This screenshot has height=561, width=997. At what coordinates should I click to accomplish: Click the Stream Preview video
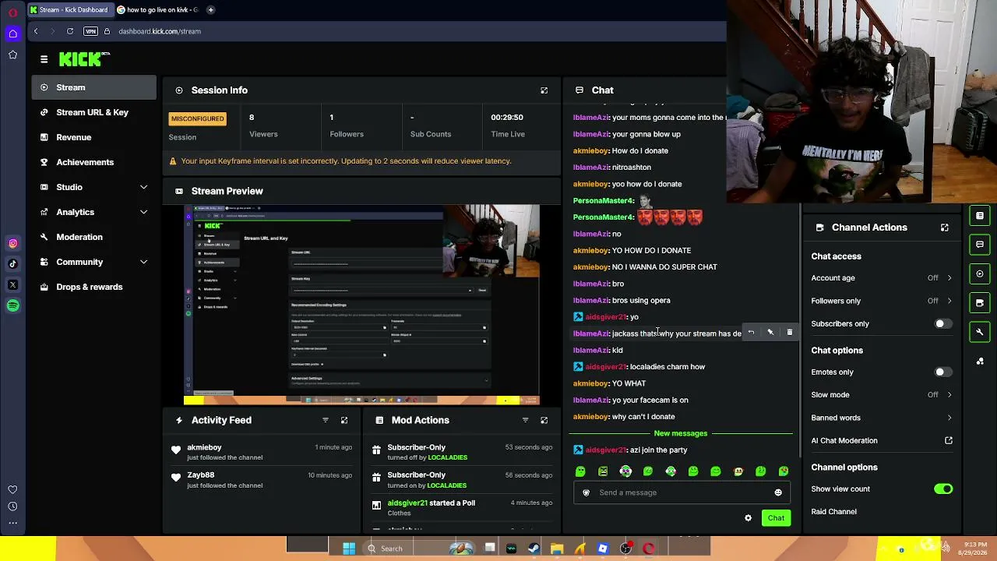pyautogui.click(x=361, y=305)
